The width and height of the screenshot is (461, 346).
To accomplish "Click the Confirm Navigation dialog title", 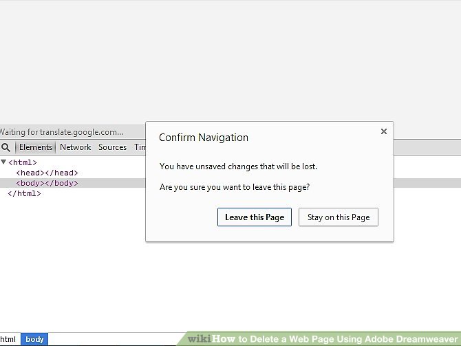I will (x=203, y=138).
